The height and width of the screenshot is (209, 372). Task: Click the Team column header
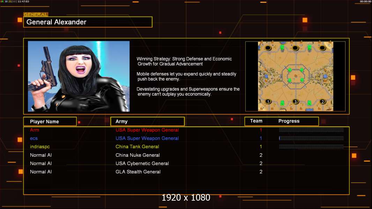tap(256, 121)
